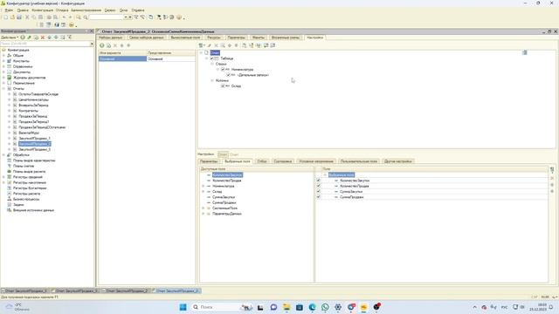Toggle checkbox of Детальные записи row
Viewport: 559px width, 314px height.
click(x=229, y=75)
